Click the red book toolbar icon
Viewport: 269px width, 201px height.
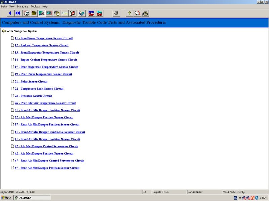[x=73, y=13]
